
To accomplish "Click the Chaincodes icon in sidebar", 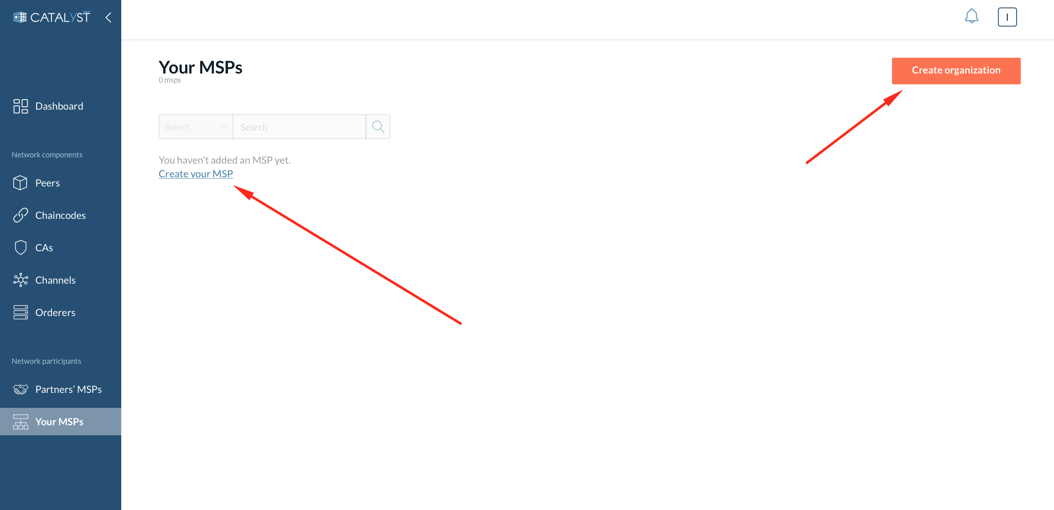I will pos(20,215).
